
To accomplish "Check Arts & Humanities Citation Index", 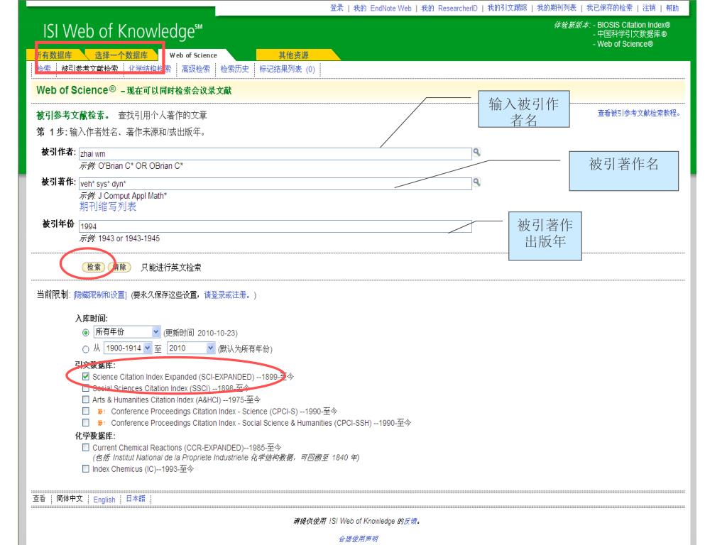I will tap(86, 400).
